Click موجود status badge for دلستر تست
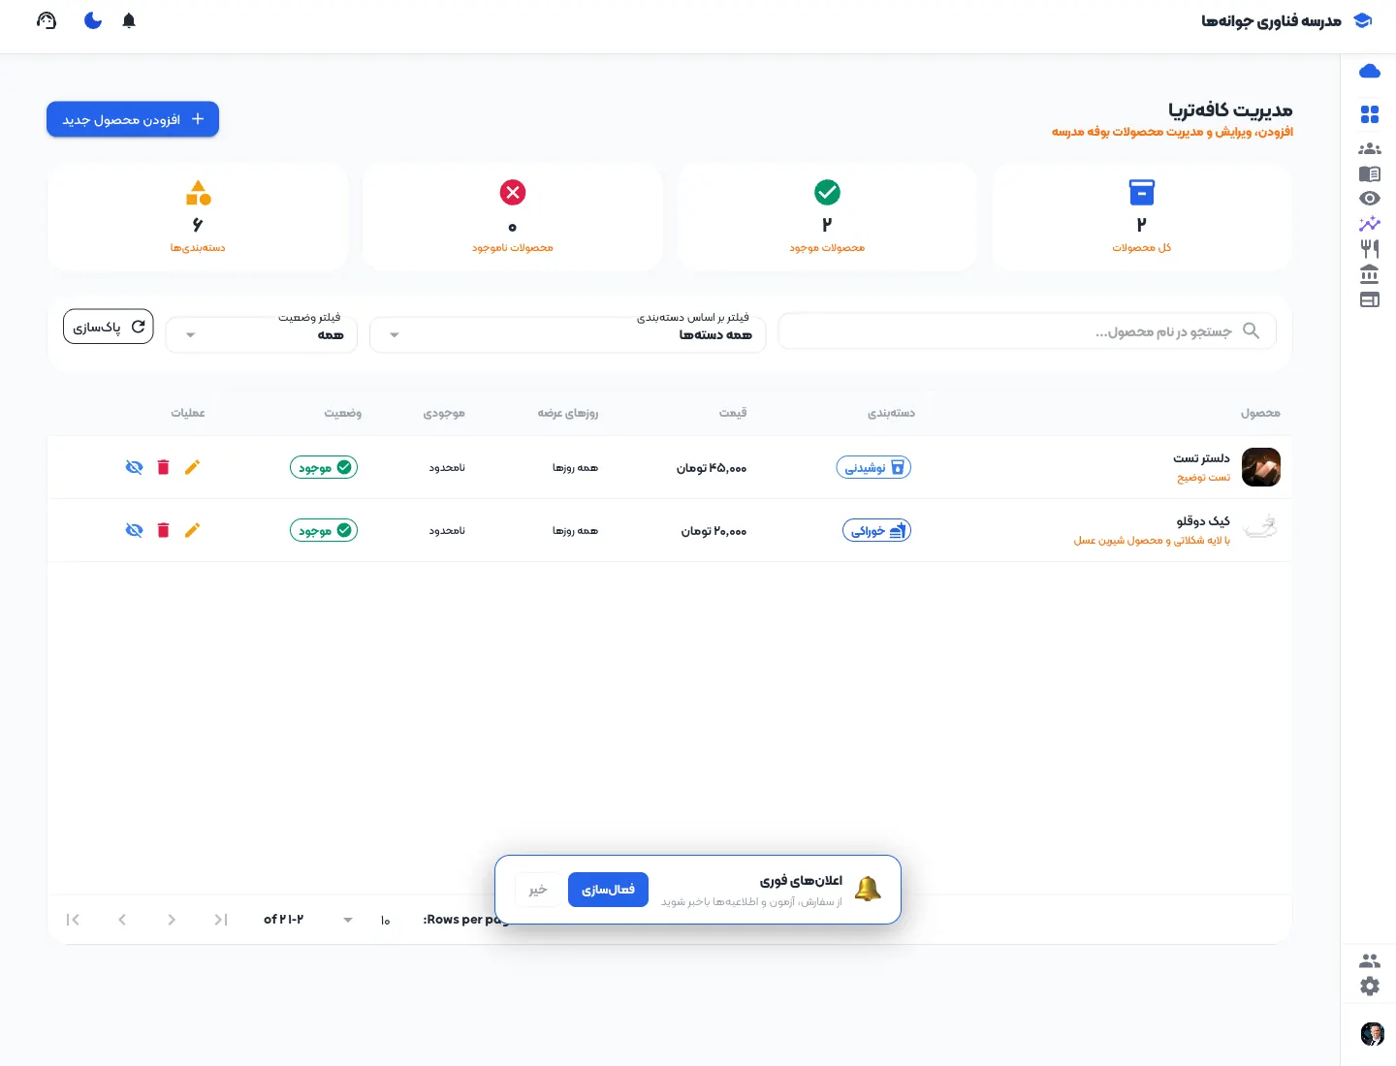This screenshot has width=1396, height=1066. 324,467
